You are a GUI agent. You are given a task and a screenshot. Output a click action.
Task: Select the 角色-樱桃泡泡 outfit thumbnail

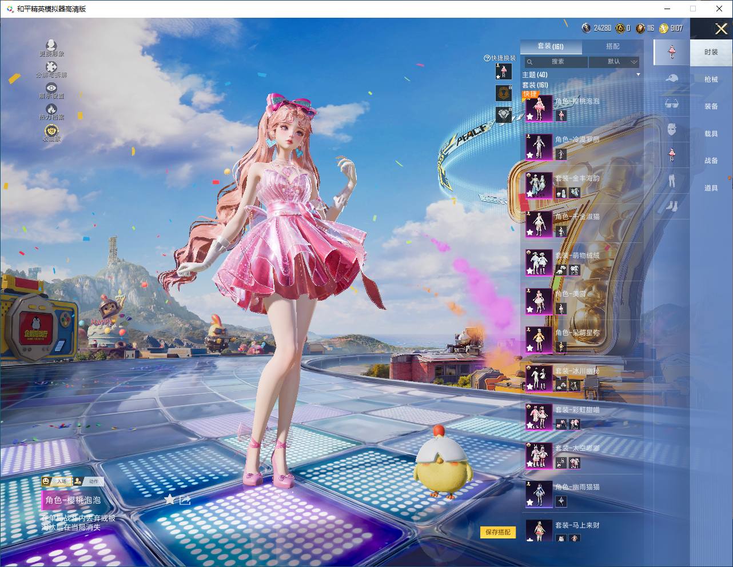point(539,108)
